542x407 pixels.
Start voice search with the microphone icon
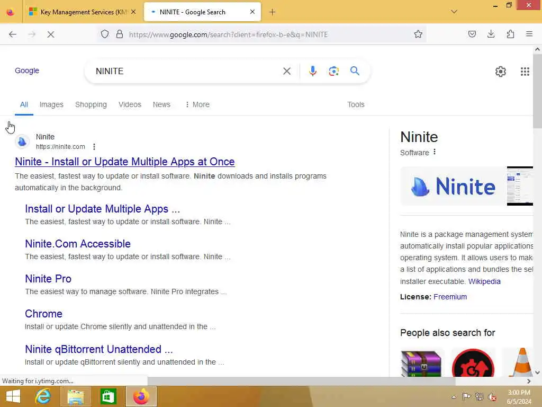tap(313, 71)
